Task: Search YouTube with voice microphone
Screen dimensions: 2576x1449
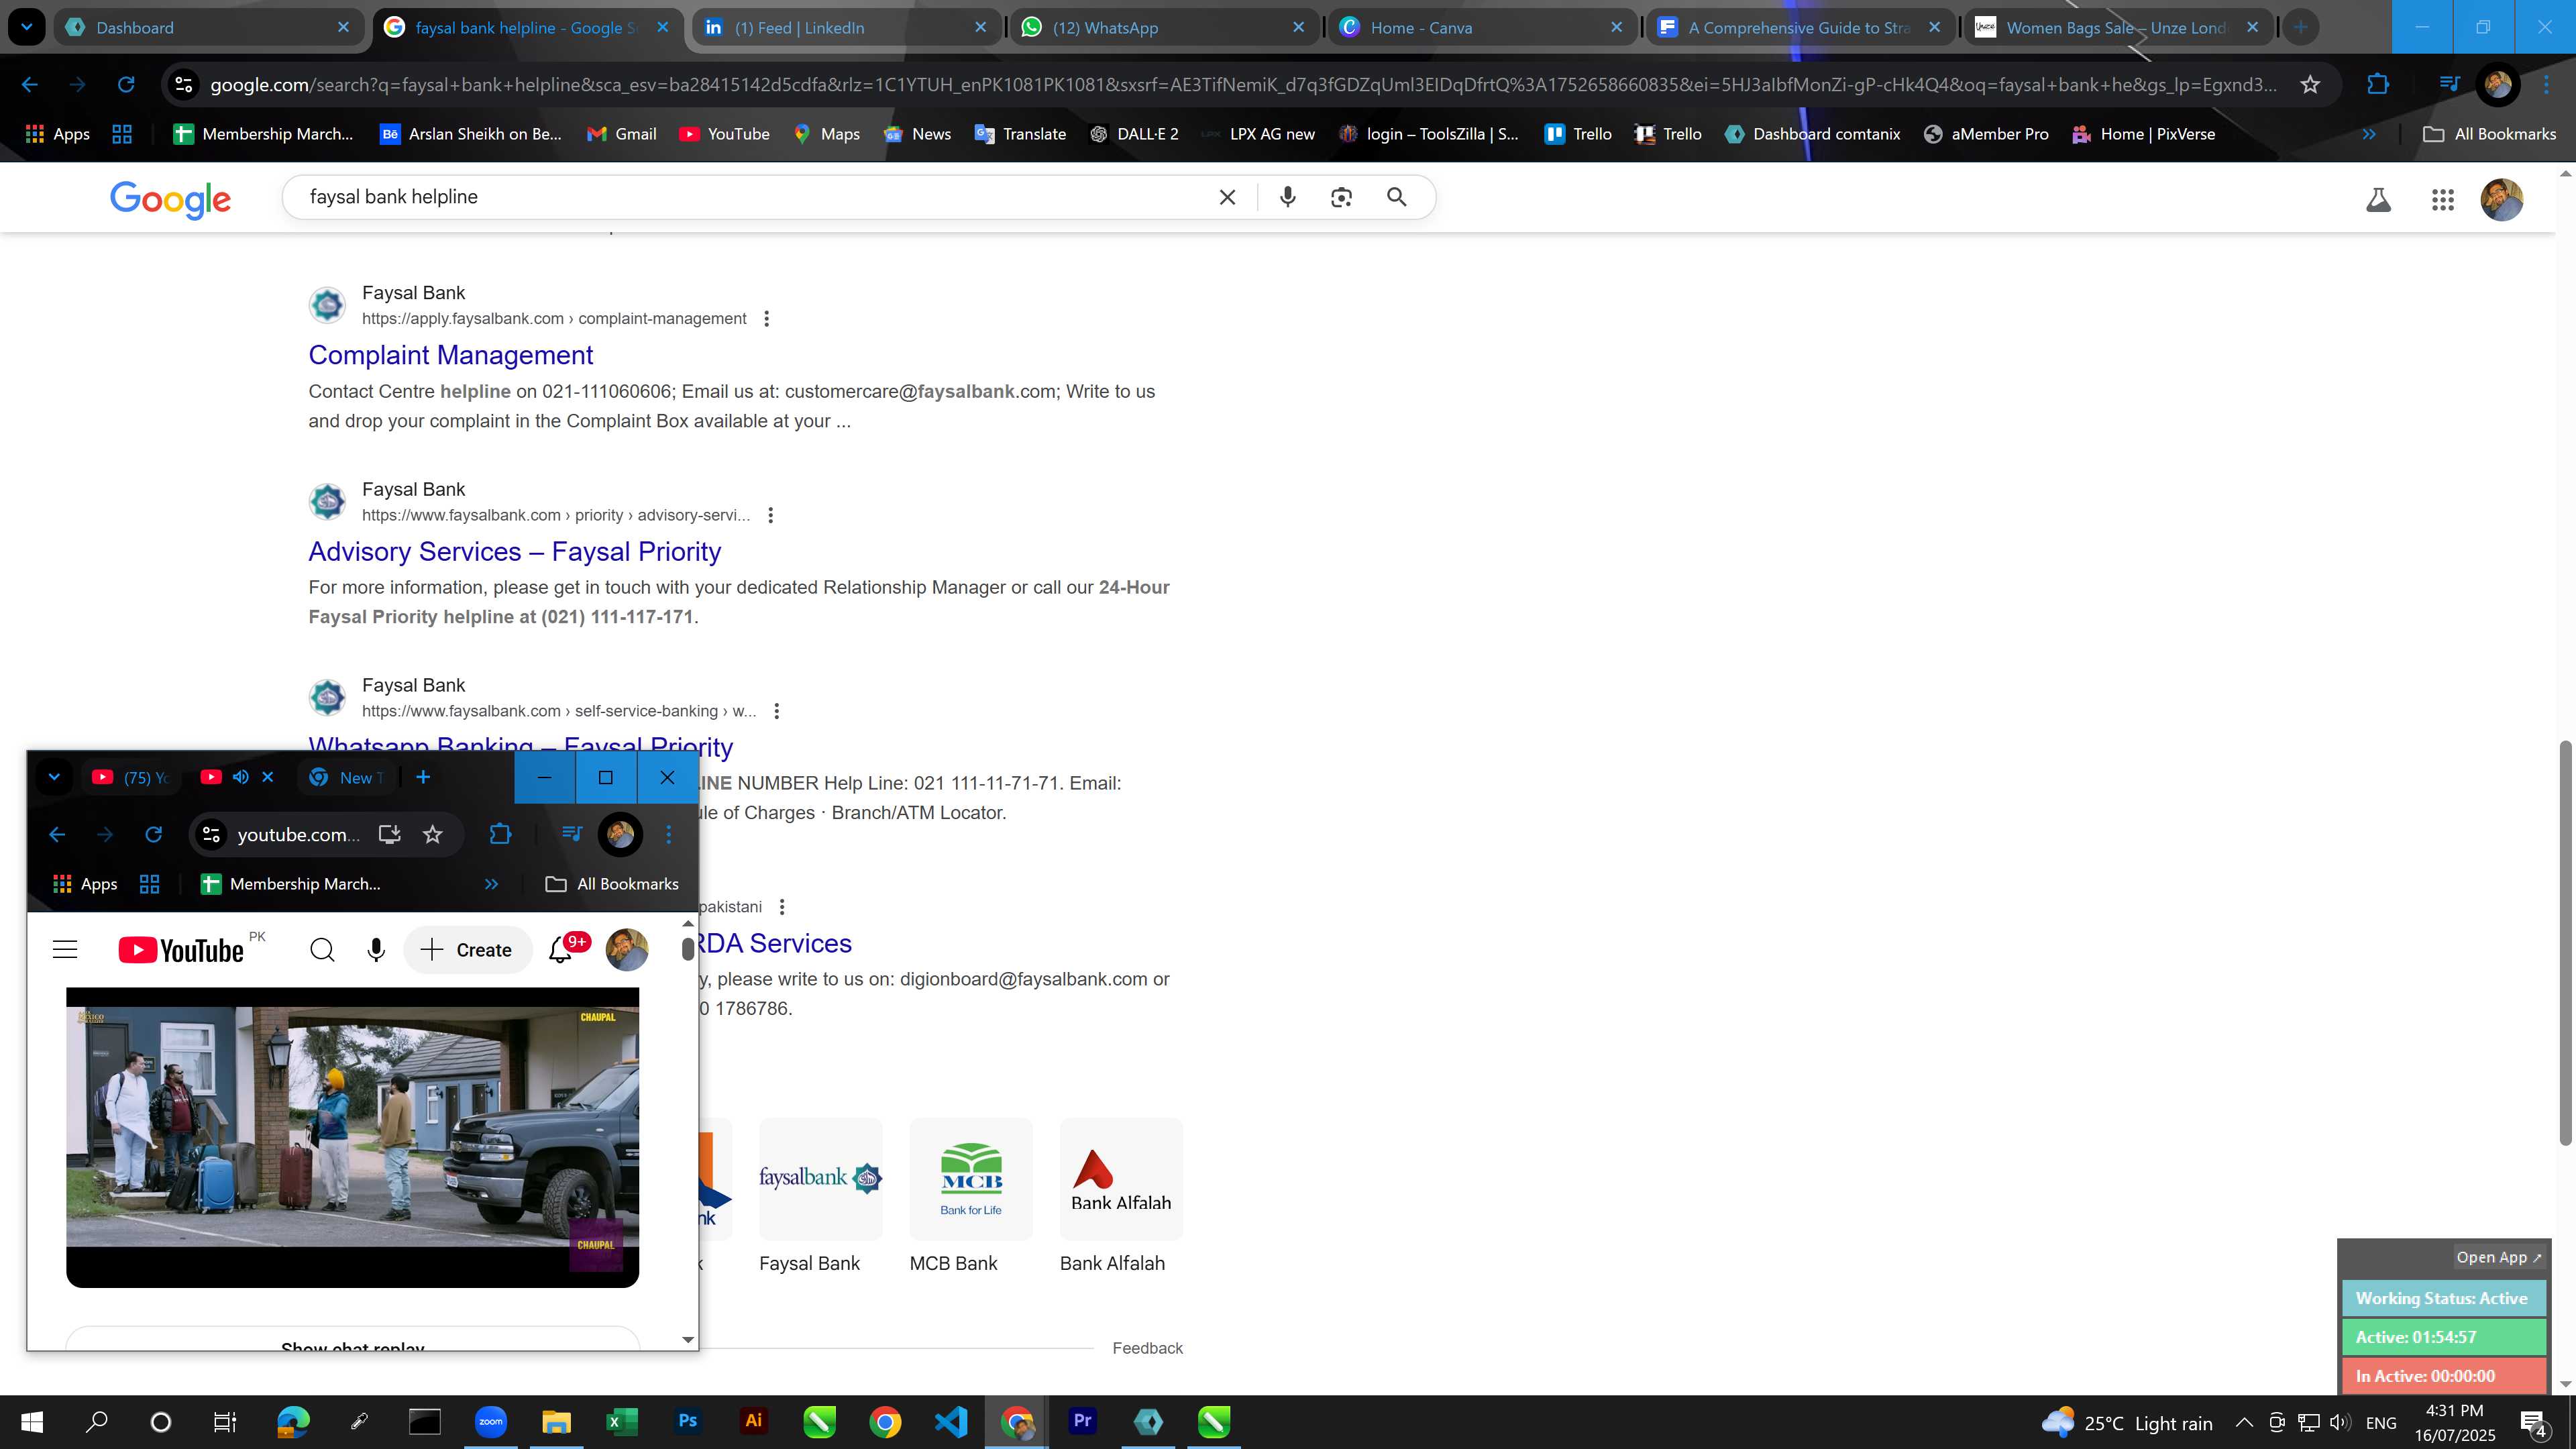Action: [x=376, y=950]
